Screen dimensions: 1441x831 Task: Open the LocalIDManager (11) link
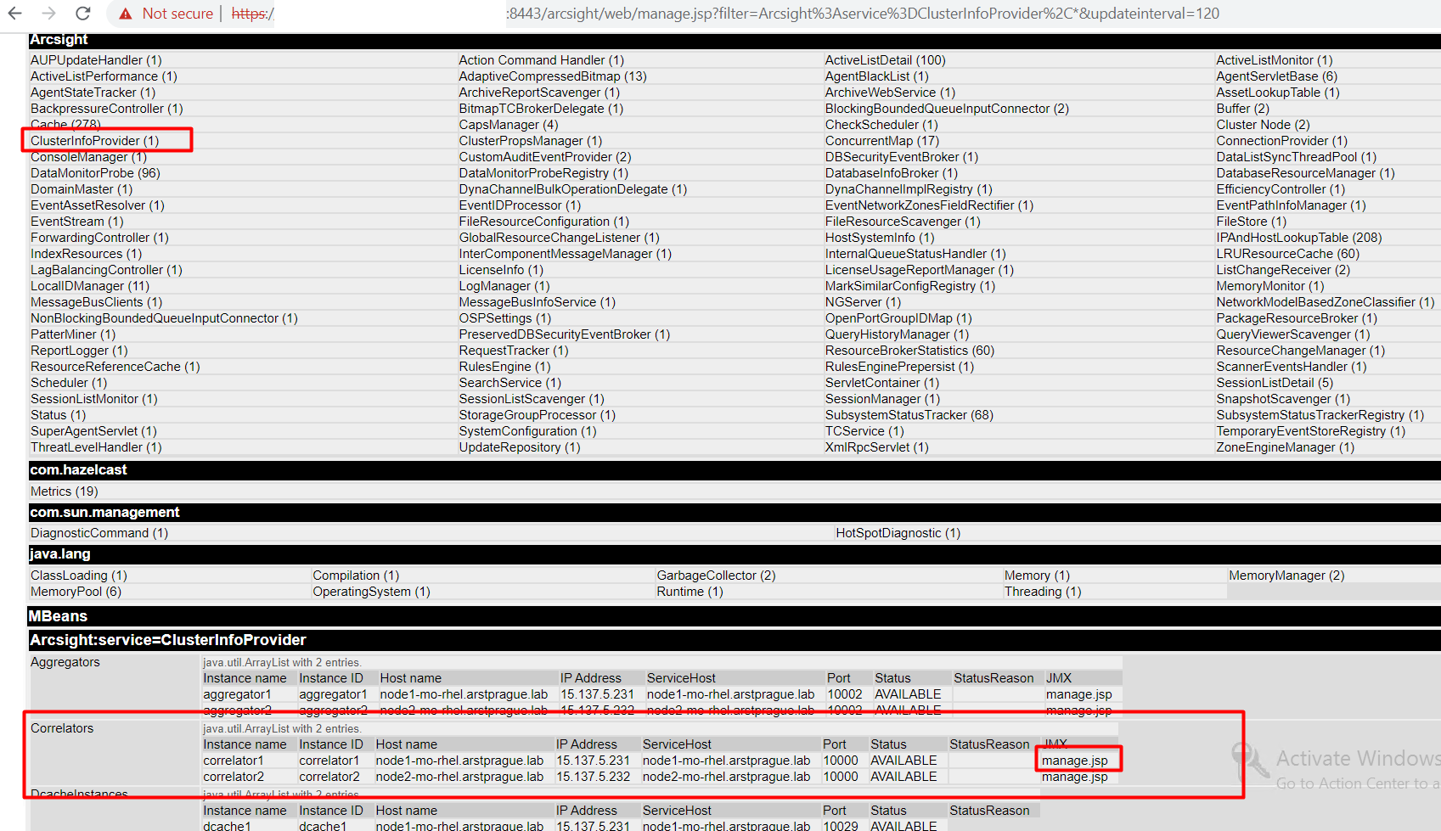(x=90, y=286)
